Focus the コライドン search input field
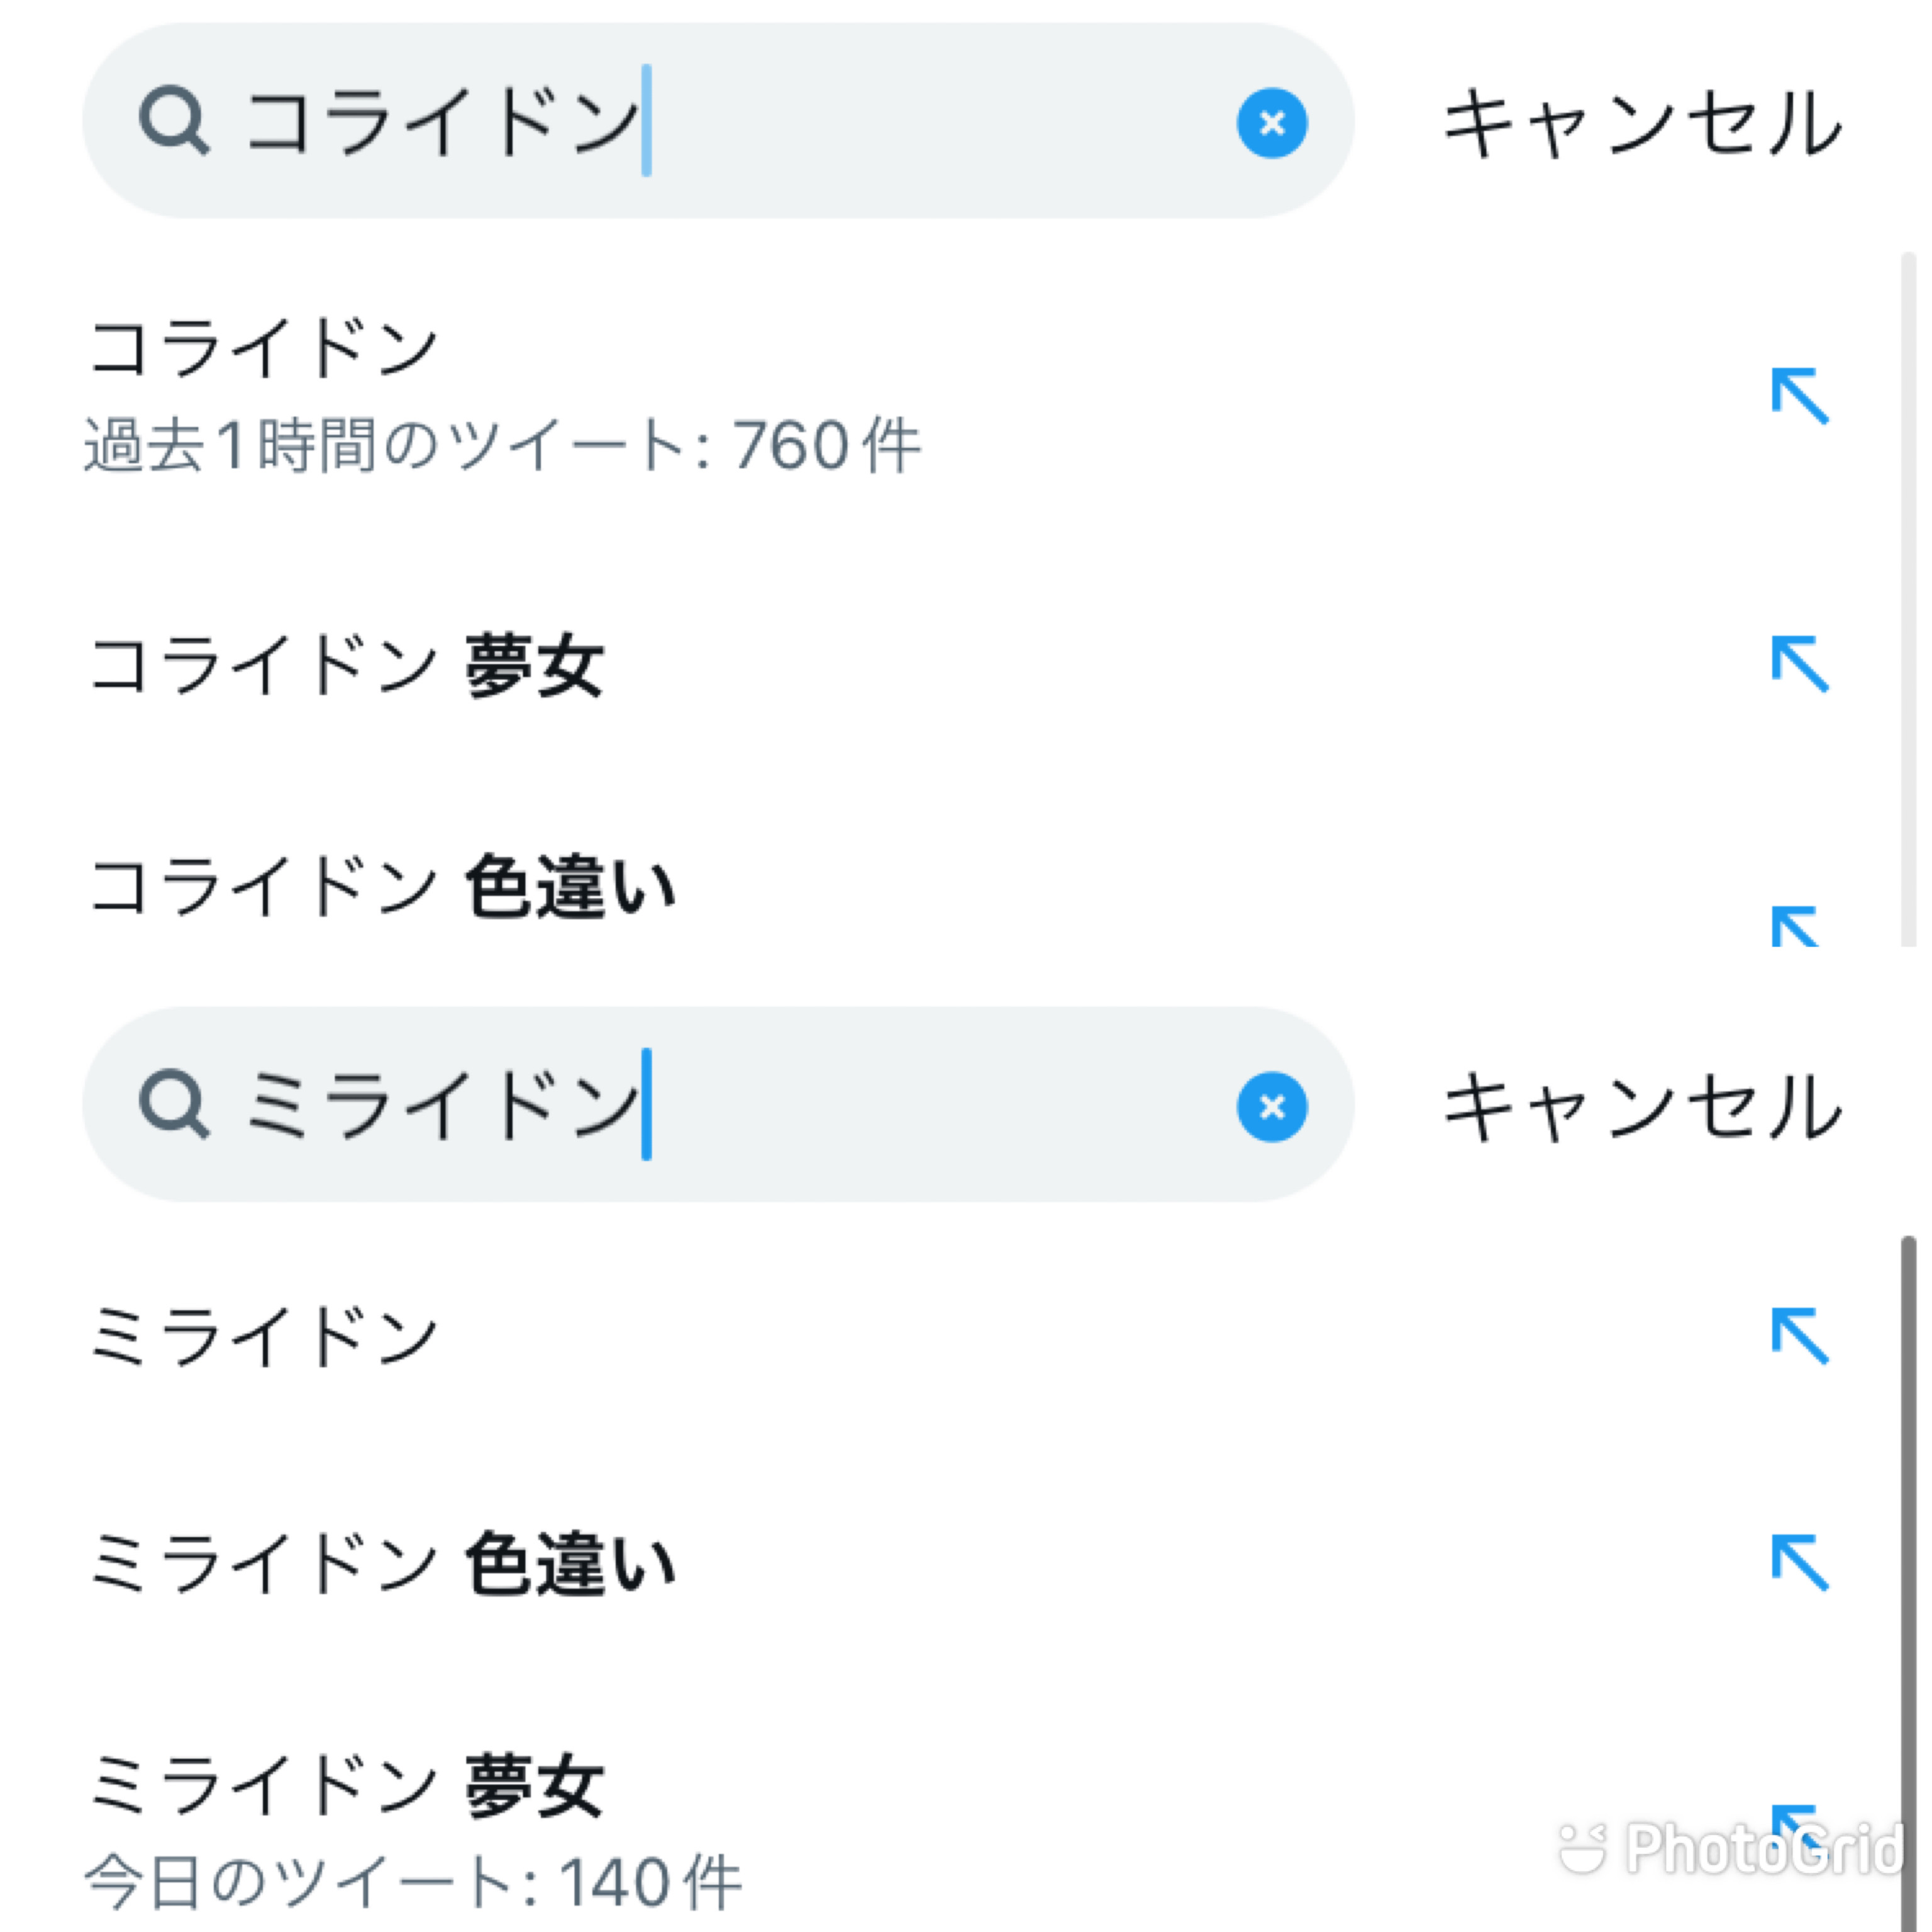Viewport: 1932px width, 1932px height. pos(718,121)
